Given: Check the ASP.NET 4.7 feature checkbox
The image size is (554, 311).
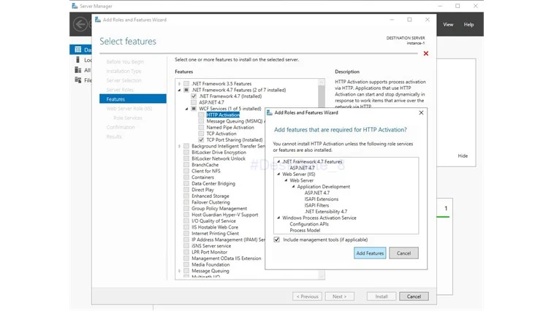Looking at the screenshot, I should click(194, 102).
